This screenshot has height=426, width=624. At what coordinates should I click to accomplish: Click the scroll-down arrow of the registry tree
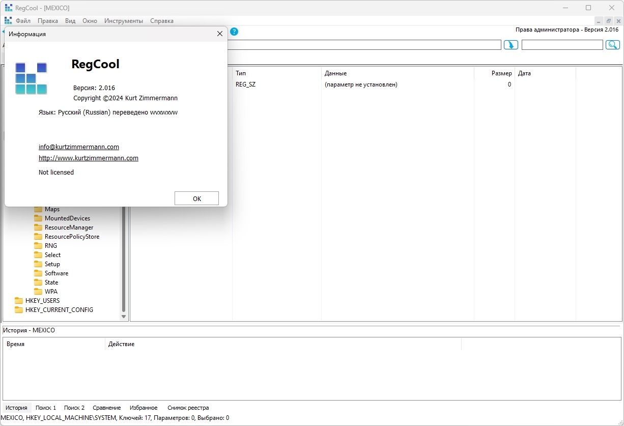[124, 317]
